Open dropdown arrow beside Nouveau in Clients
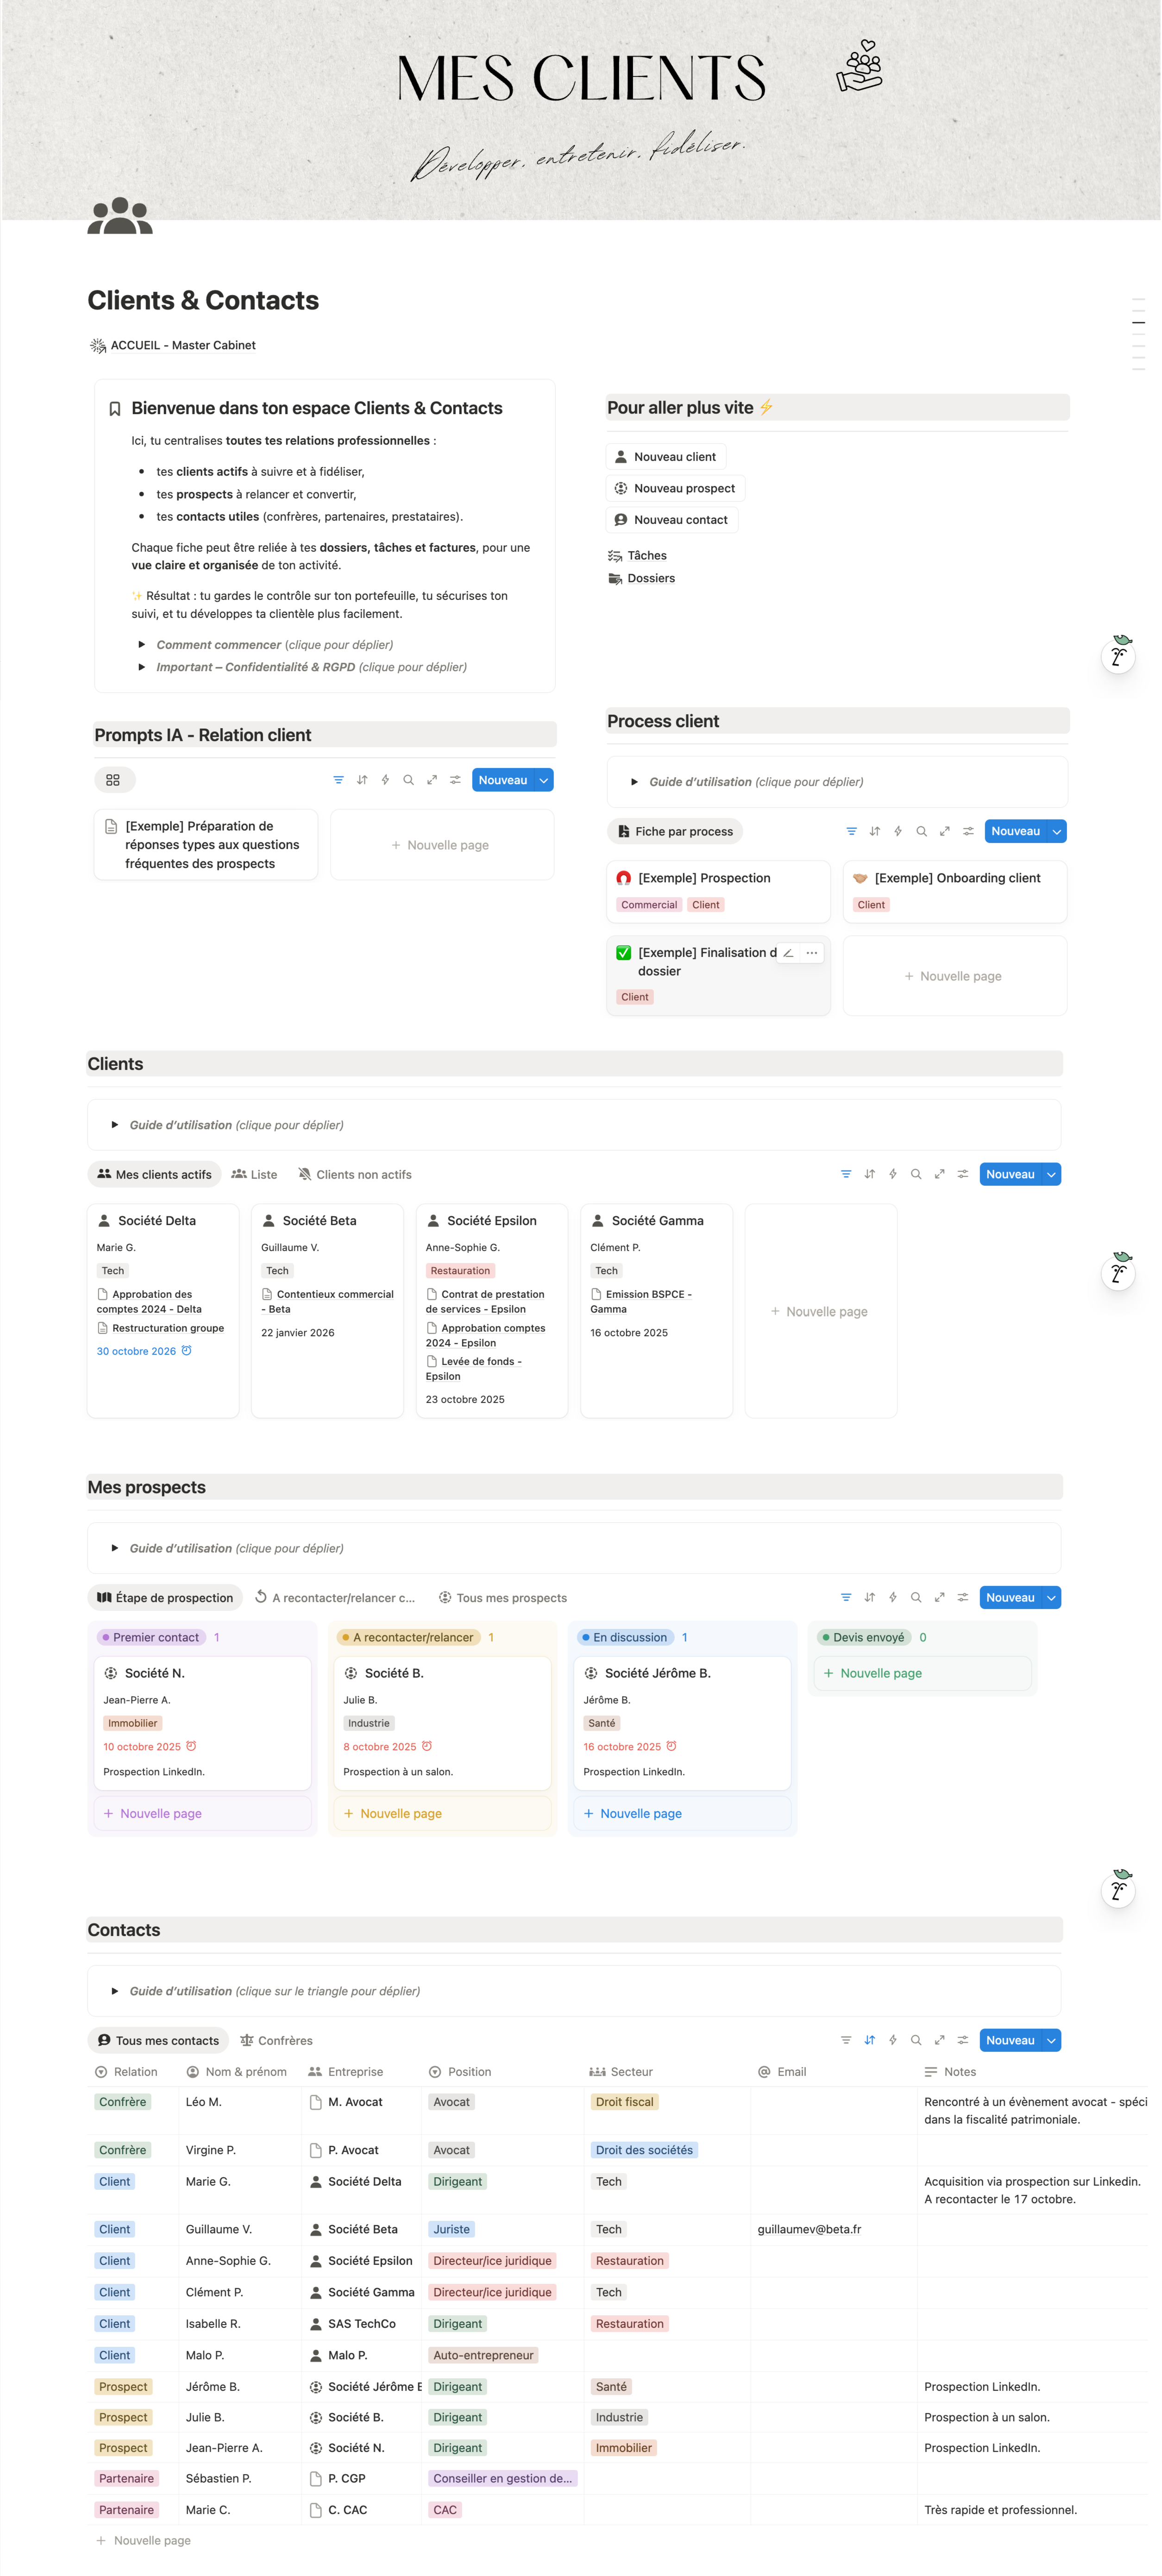The height and width of the screenshot is (2576, 1162). pyautogui.click(x=1051, y=1174)
